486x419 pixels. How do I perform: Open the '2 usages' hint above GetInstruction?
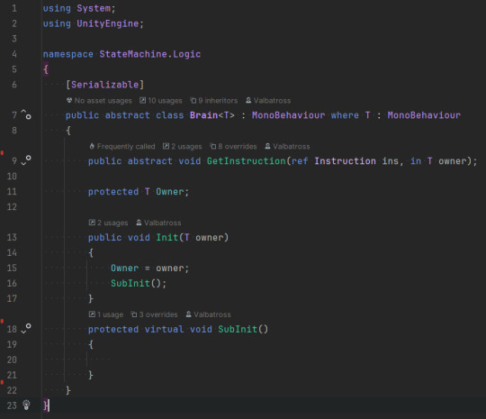[182, 146]
